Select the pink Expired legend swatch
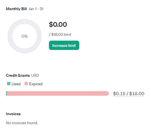This screenshot has height=129, width=151. point(26,84)
